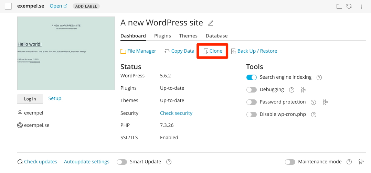Select the exempel.se site checkbox
The image size is (371, 173).
(8, 6)
